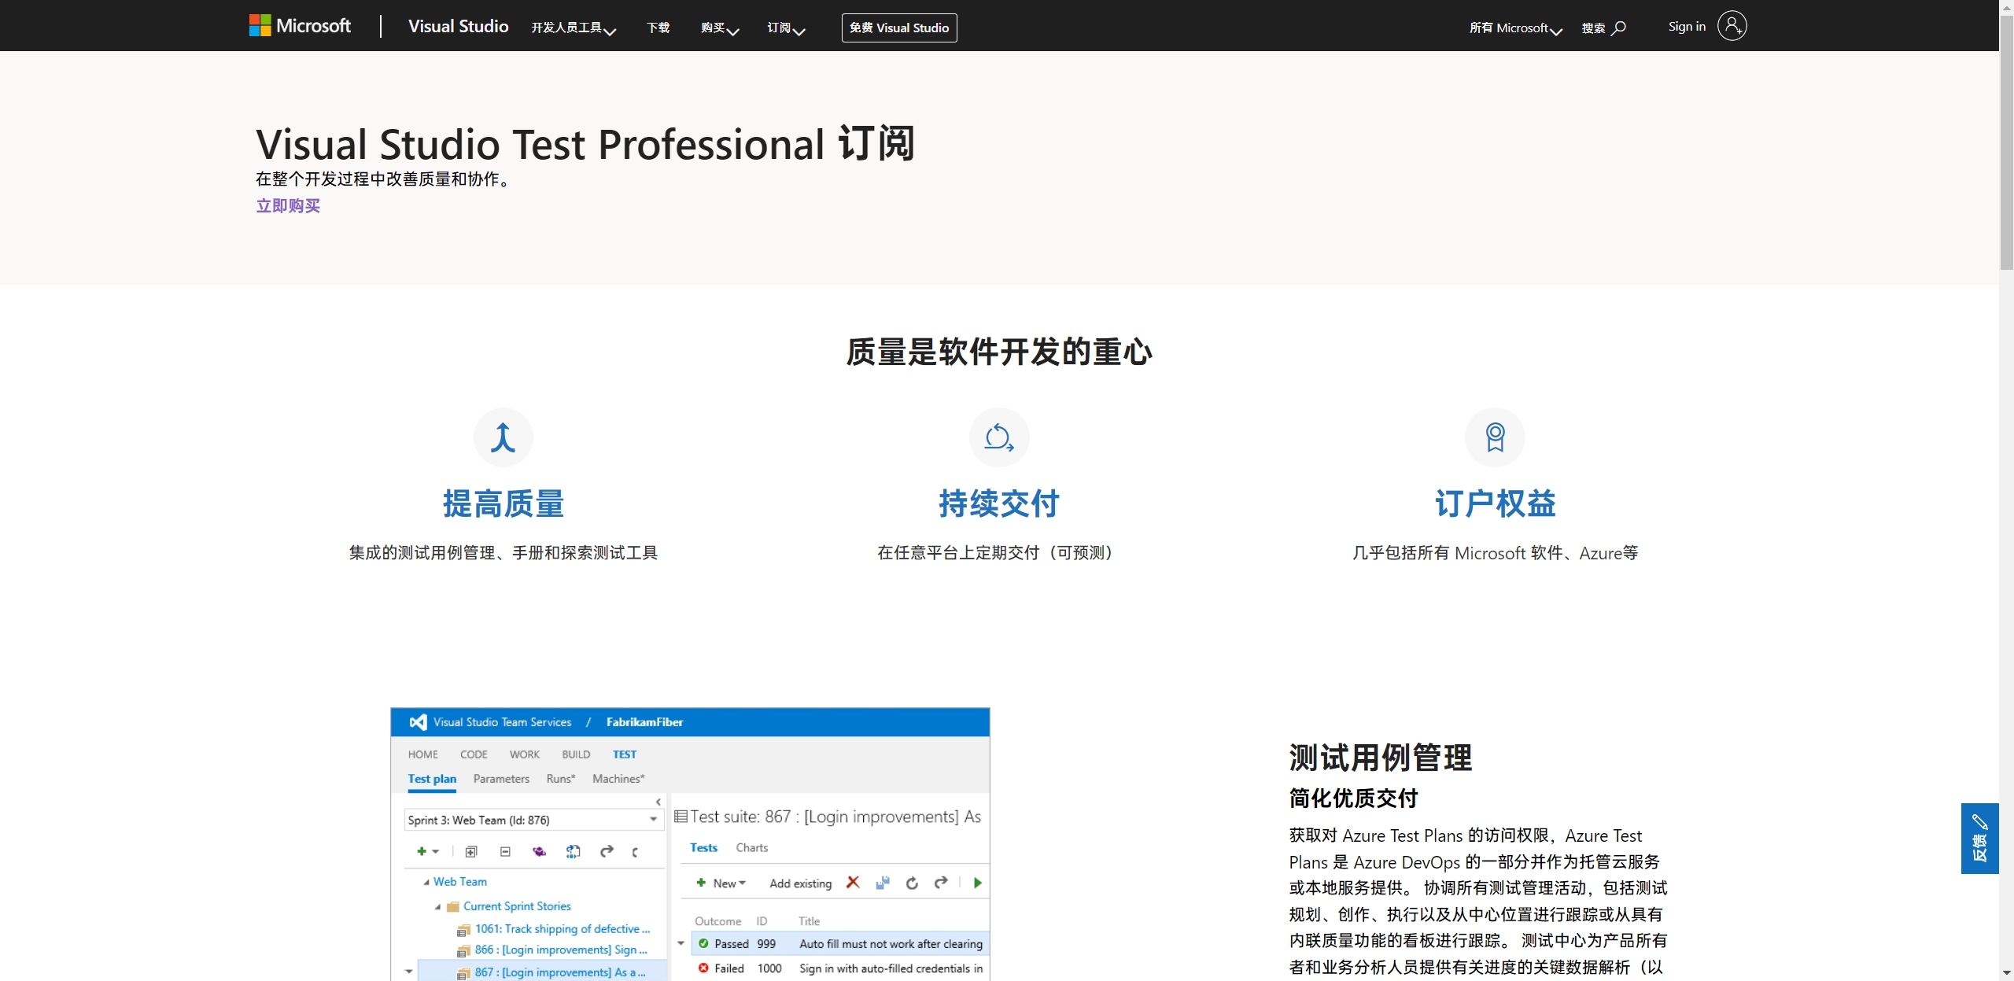Image resolution: width=2014 pixels, height=981 pixels.
Task: Click the 反馈 feedback side button
Action: click(1979, 839)
